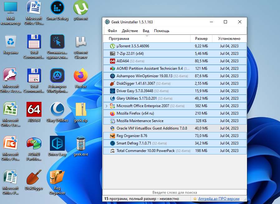Open the Действие menu
The image size is (280, 204).
point(130,31)
